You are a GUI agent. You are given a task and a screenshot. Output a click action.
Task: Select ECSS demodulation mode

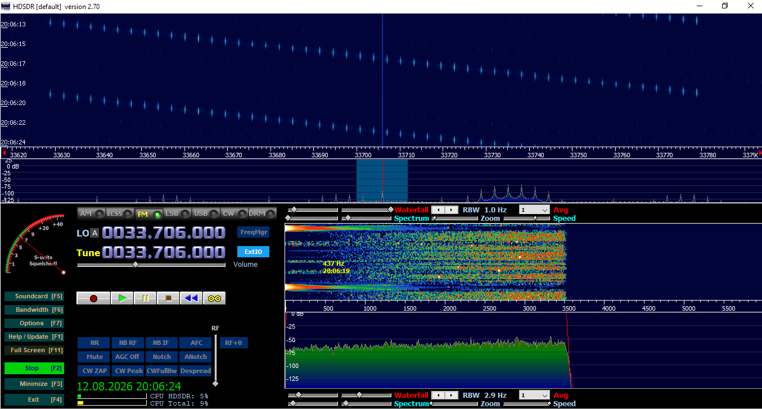click(x=120, y=213)
